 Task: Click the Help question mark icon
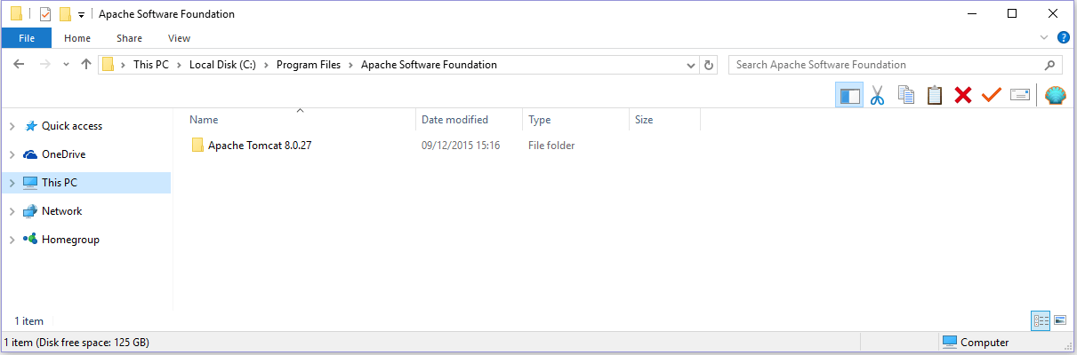click(x=1063, y=38)
